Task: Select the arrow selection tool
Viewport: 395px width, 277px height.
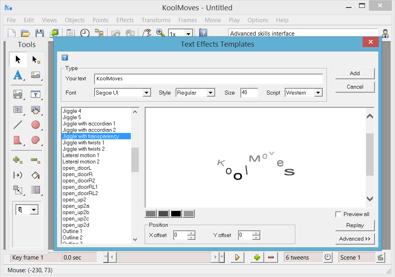Action: (x=18, y=59)
